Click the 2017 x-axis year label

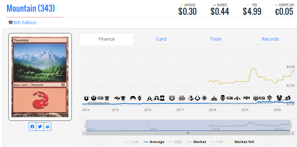point(180,110)
